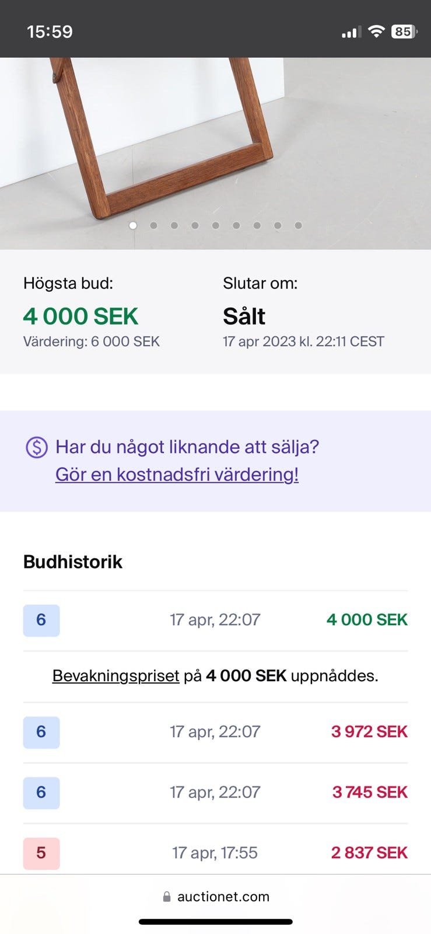
Task: Tap the home indicator bar
Action: point(216,922)
